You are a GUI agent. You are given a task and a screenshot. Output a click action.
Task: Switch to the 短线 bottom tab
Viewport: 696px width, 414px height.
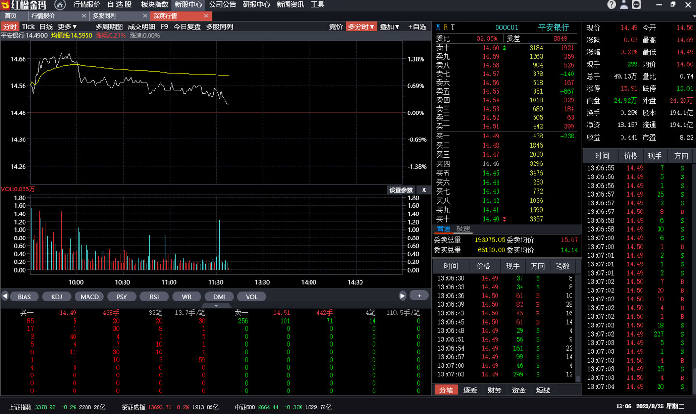543,390
